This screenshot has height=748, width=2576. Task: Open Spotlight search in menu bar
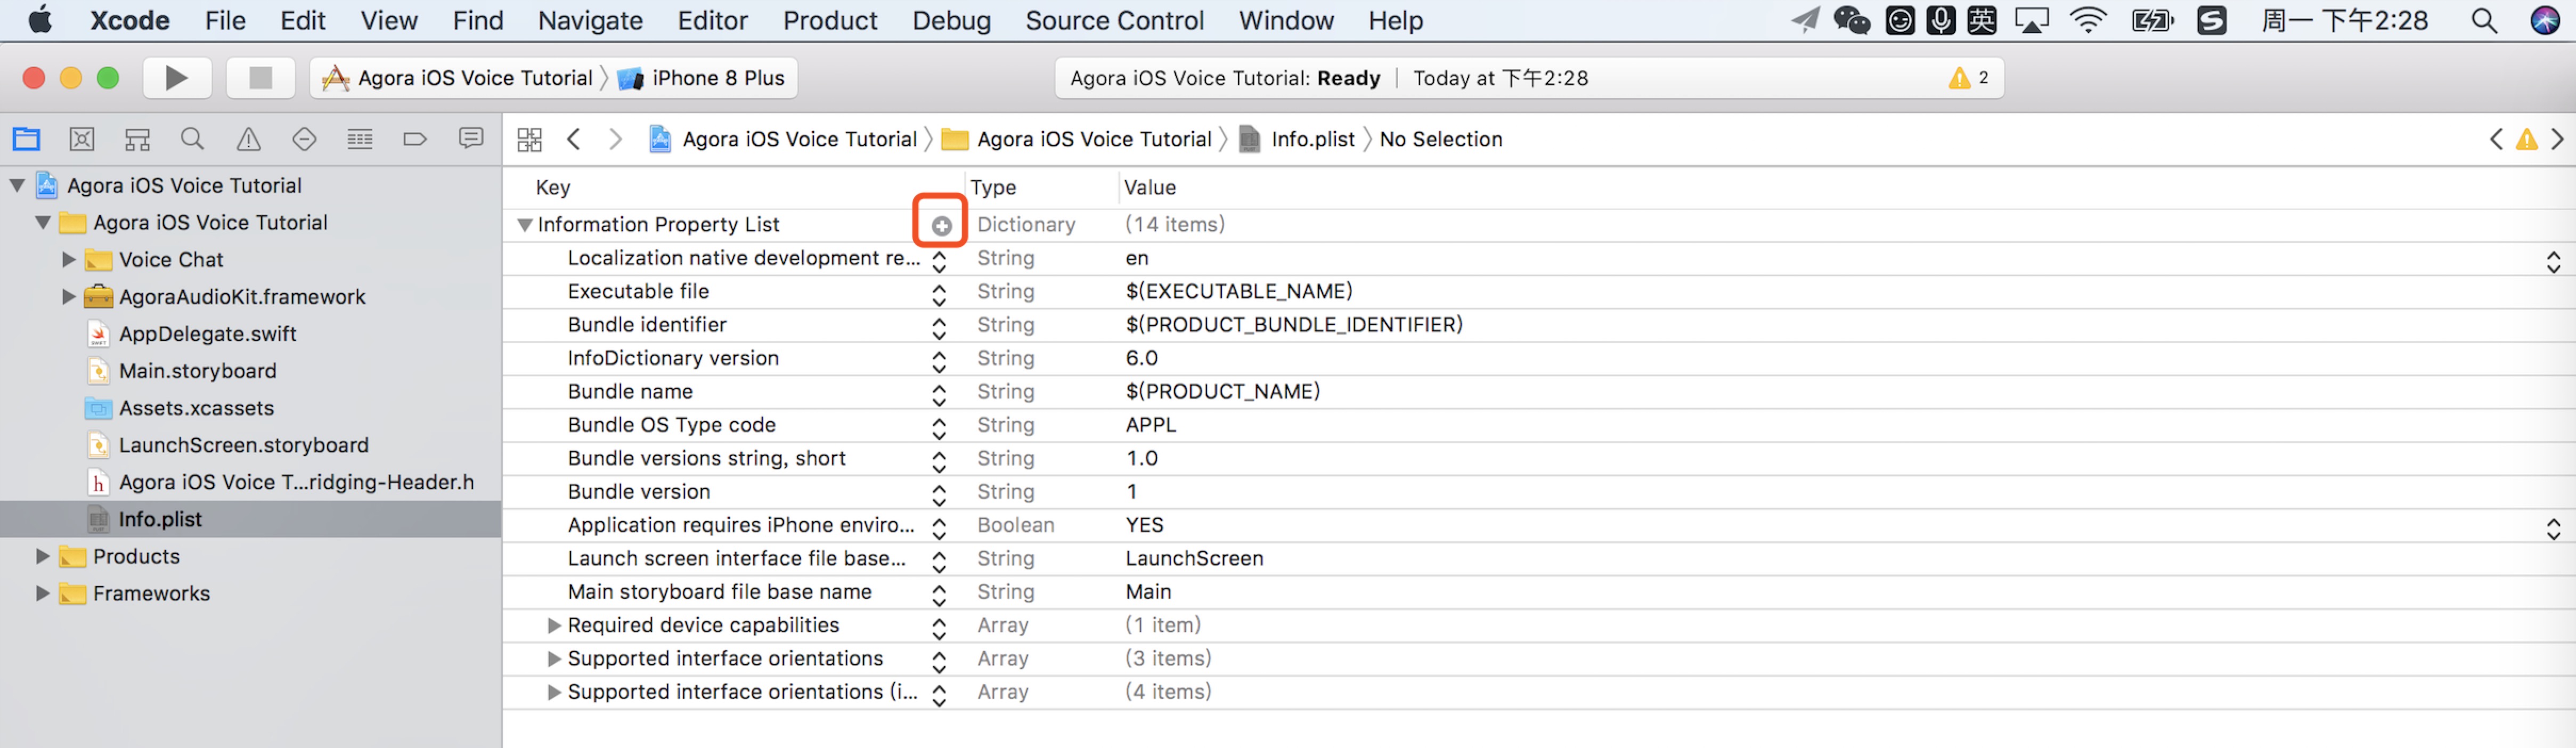coord(2484,20)
